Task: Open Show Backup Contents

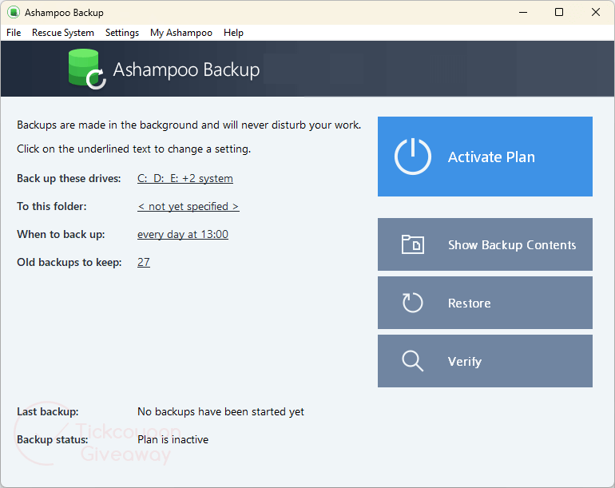Action: point(485,244)
